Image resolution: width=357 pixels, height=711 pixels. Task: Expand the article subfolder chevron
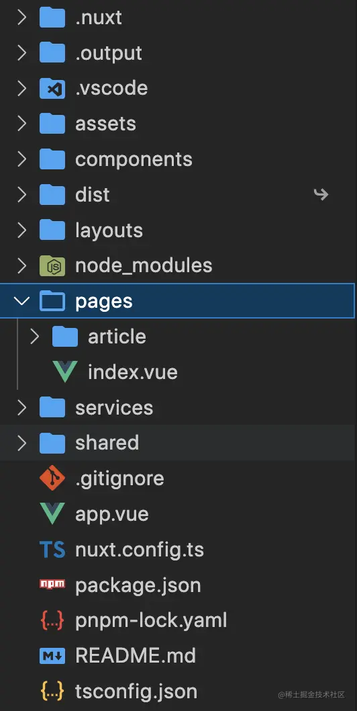pos(34,337)
